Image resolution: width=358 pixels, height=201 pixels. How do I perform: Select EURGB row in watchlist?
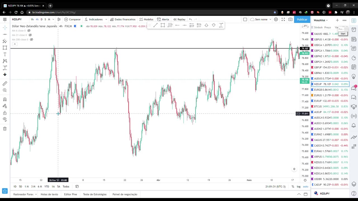click(x=330, y=90)
